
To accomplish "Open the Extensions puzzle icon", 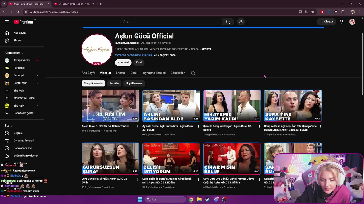I will coord(343,12).
